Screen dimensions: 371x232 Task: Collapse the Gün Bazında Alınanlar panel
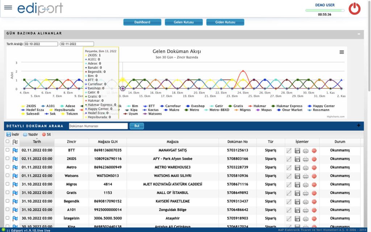(x=359, y=34)
